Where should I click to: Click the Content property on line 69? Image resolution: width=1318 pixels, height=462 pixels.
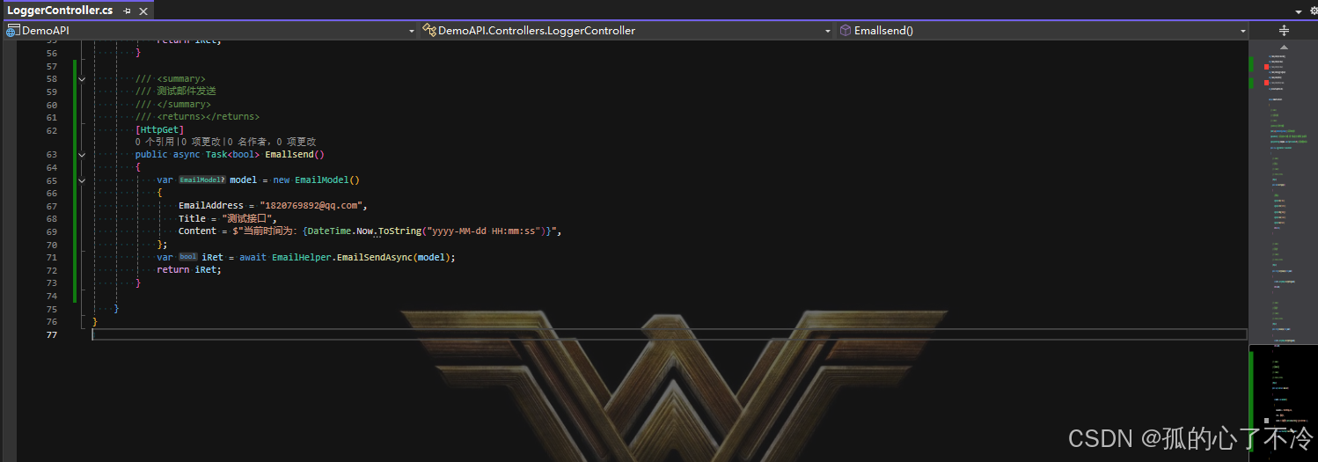(x=198, y=231)
